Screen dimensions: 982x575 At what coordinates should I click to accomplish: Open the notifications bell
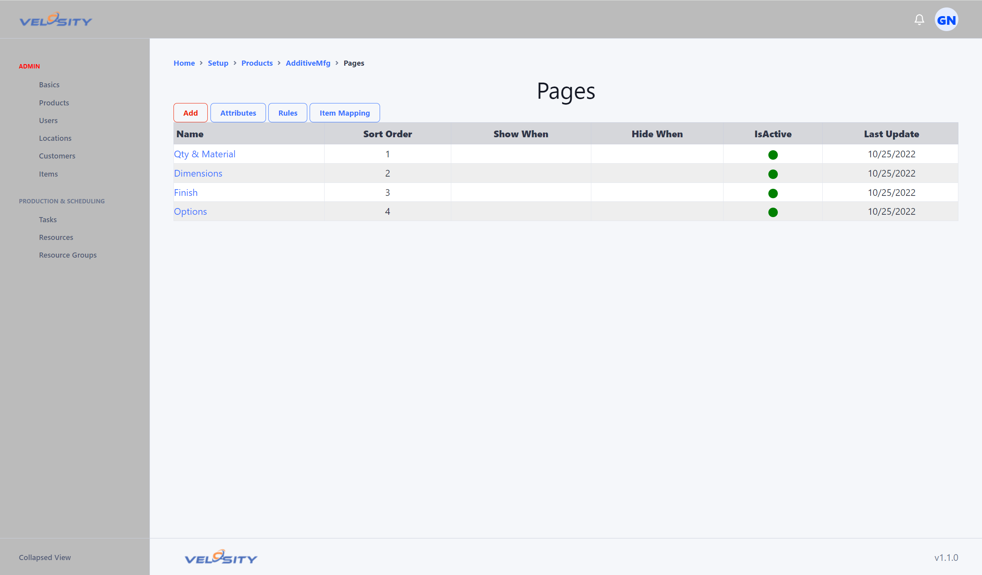click(919, 20)
